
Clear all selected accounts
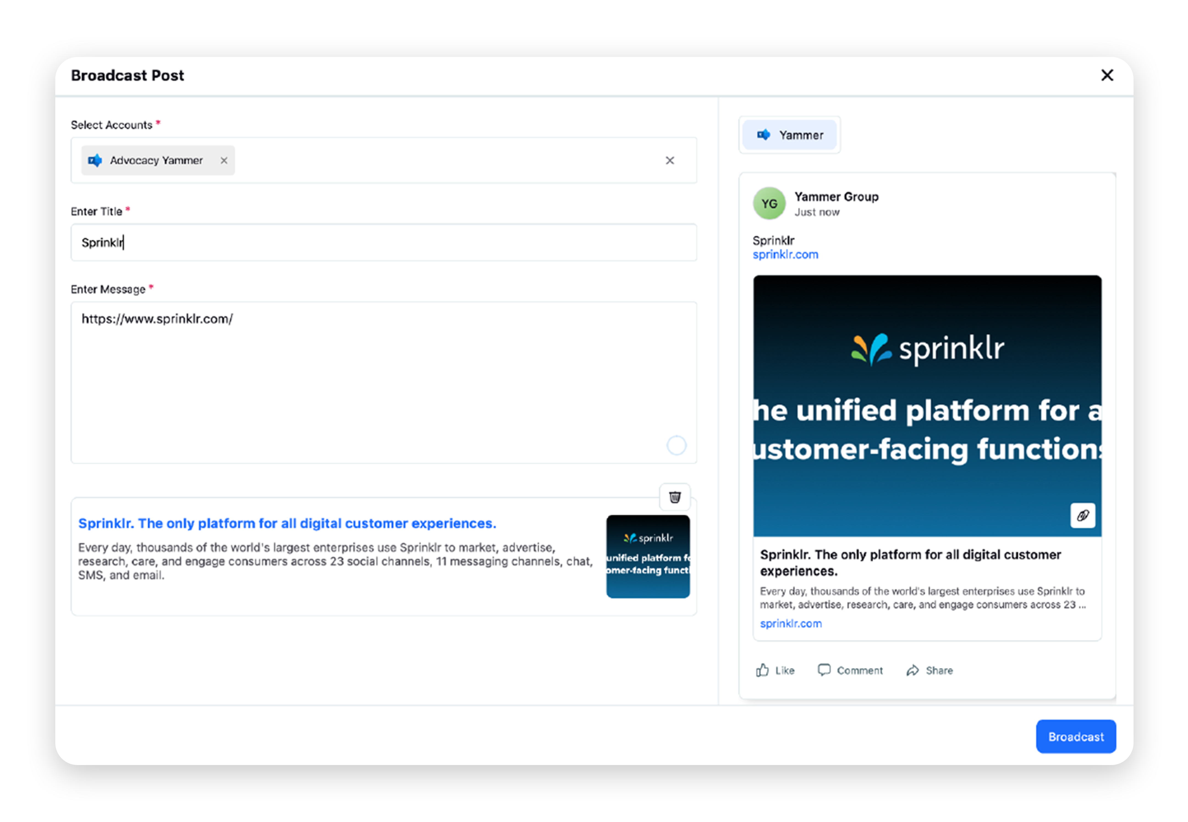[670, 160]
